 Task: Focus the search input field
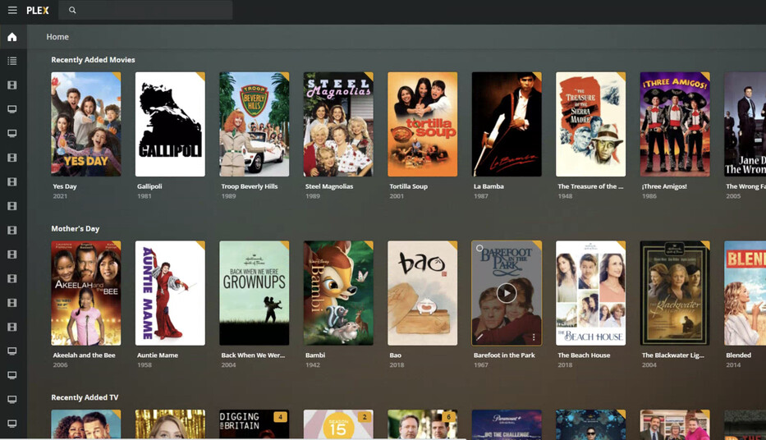pos(145,10)
